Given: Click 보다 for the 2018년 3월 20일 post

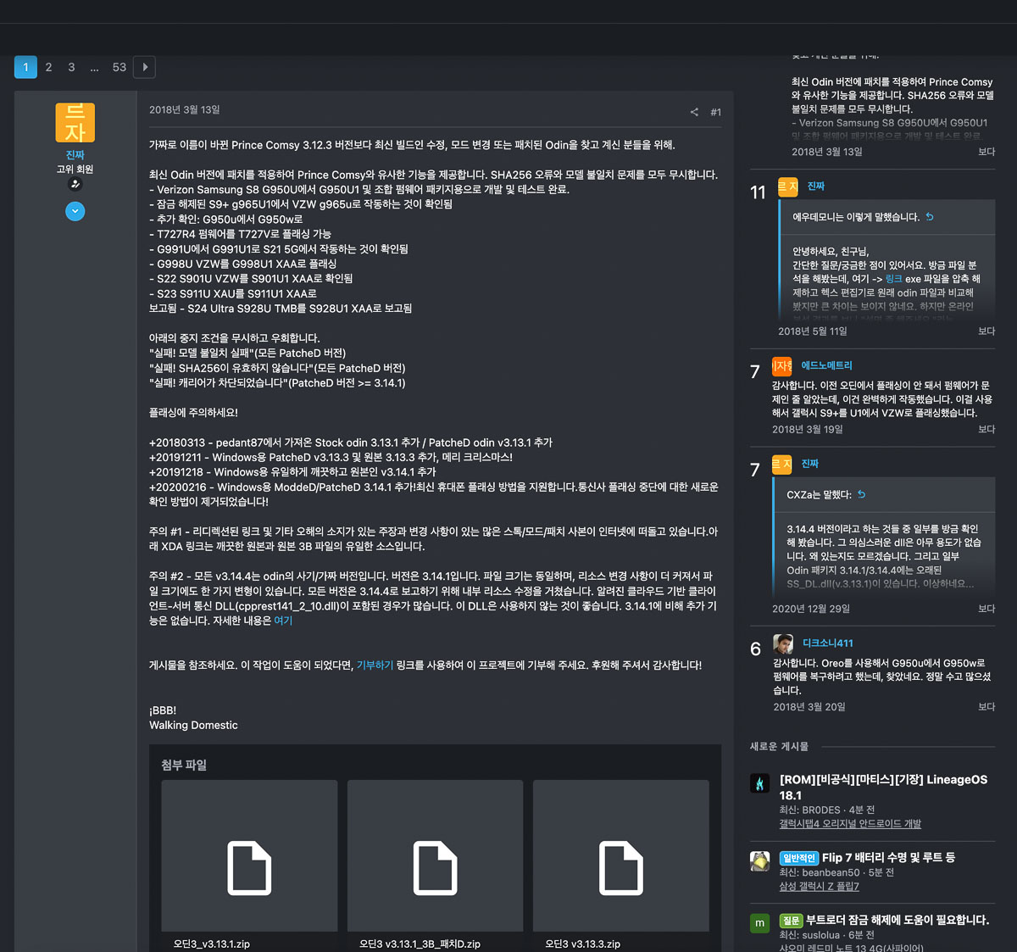Looking at the screenshot, I should tap(986, 707).
